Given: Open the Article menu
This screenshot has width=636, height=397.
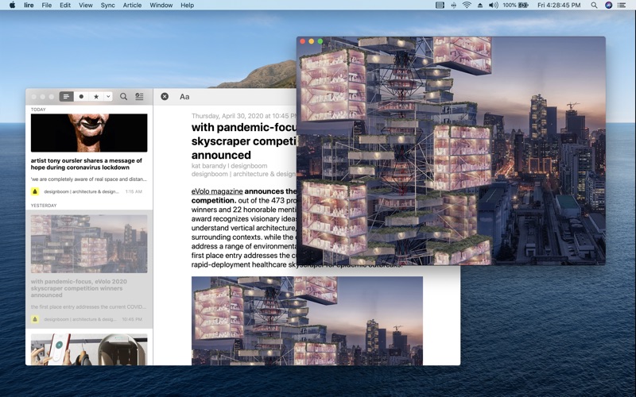Looking at the screenshot, I should pyautogui.click(x=132, y=5).
